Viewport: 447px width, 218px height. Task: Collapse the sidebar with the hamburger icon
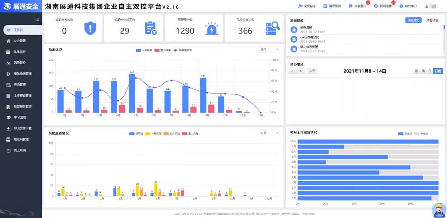[37, 19]
